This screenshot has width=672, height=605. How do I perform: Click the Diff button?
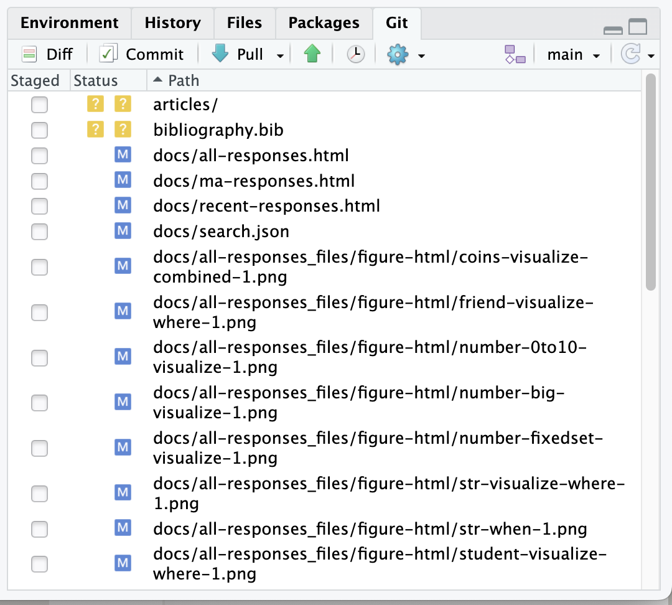click(47, 55)
